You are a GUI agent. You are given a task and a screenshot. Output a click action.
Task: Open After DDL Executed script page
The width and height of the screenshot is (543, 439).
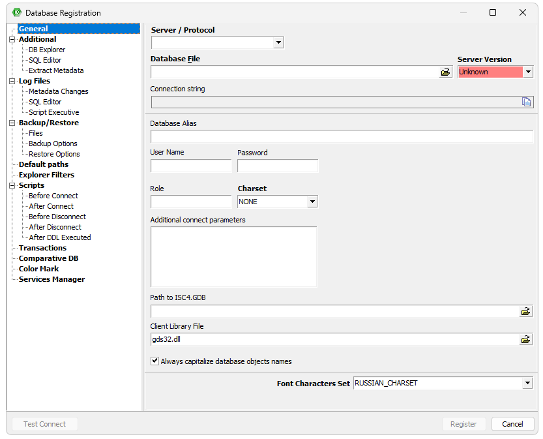click(x=60, y=237)
